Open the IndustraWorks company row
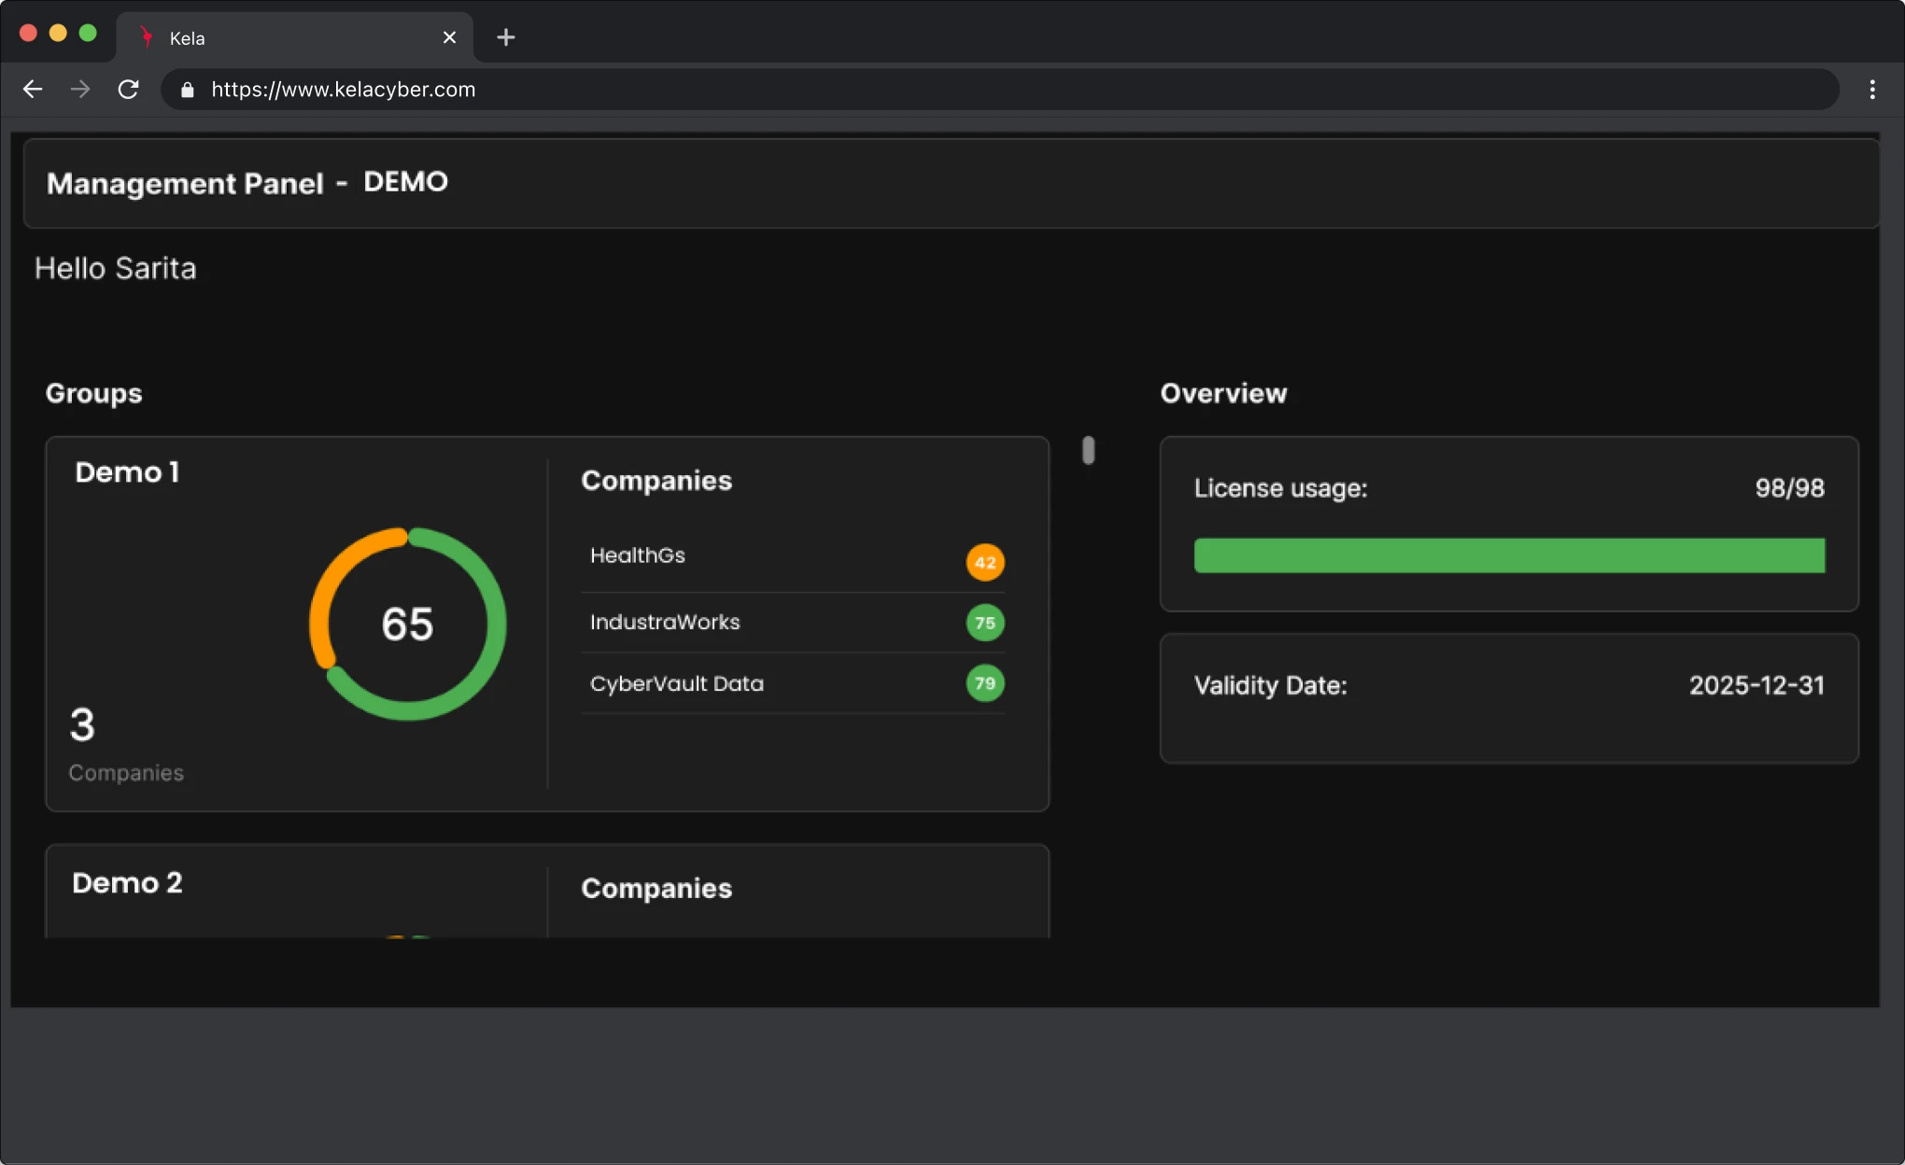The width and height of the screenshot is (1905, 1165). pyautogui.click(x=793, y=623)
